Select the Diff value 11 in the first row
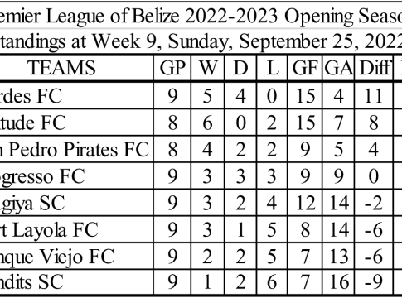This screenshot has height=298, width=402. click(374, 96)
